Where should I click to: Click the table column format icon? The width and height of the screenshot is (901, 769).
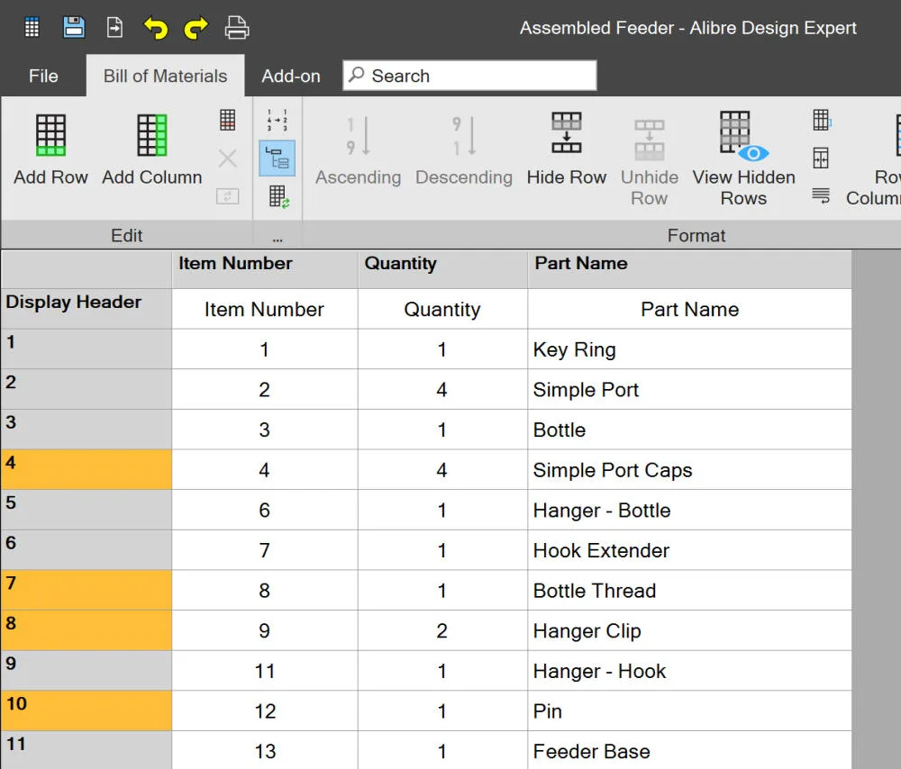pyautogui.click(x=822, y=120)
